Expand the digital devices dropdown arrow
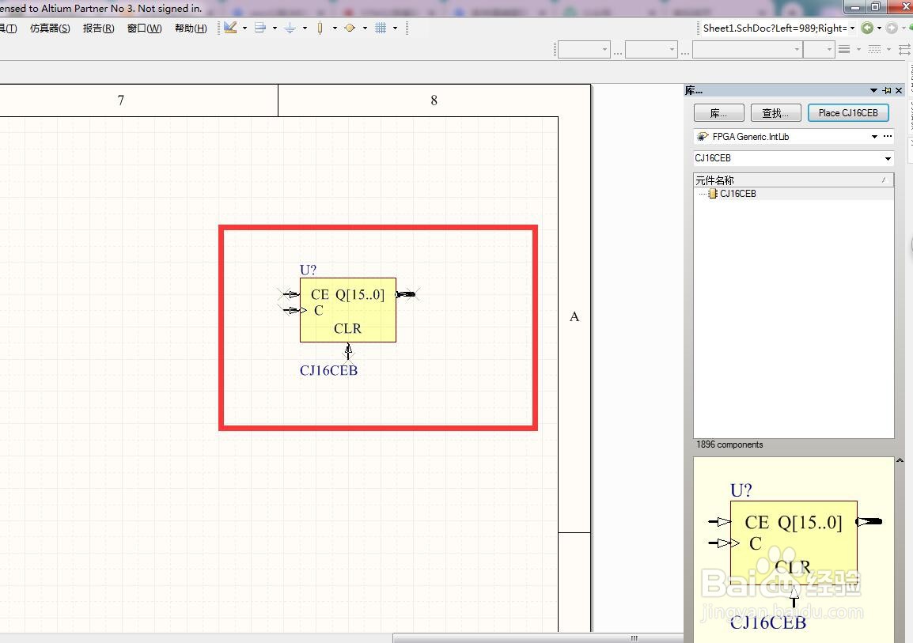913x643 pixels. pos(335,28)
